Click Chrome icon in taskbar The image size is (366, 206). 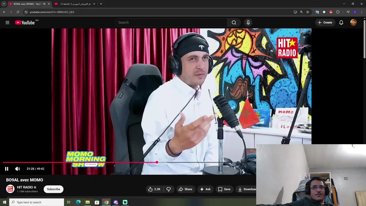pos(106,202)
